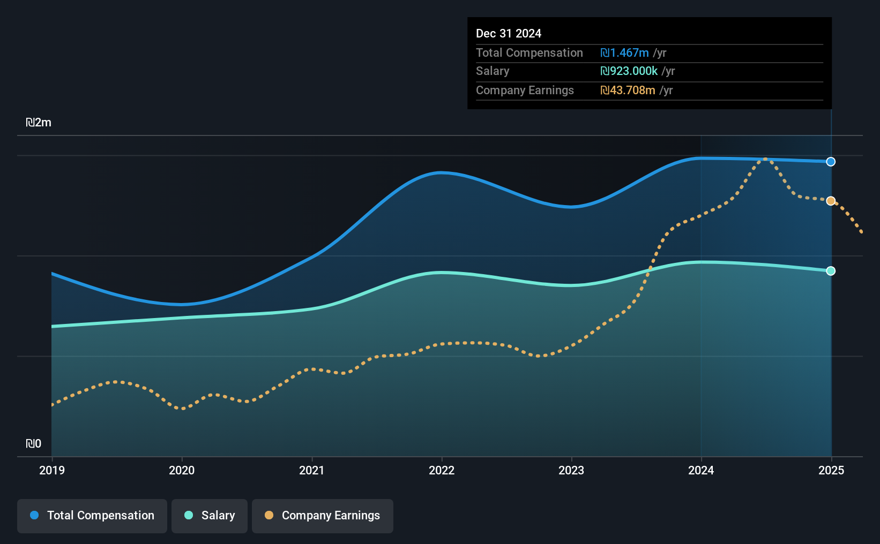Toggle the Salary legend button
This screenshot has height=544, width=880.
(210, 516)
